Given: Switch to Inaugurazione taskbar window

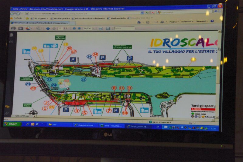Looking at the screenshot, I should (x=85, y=125).
